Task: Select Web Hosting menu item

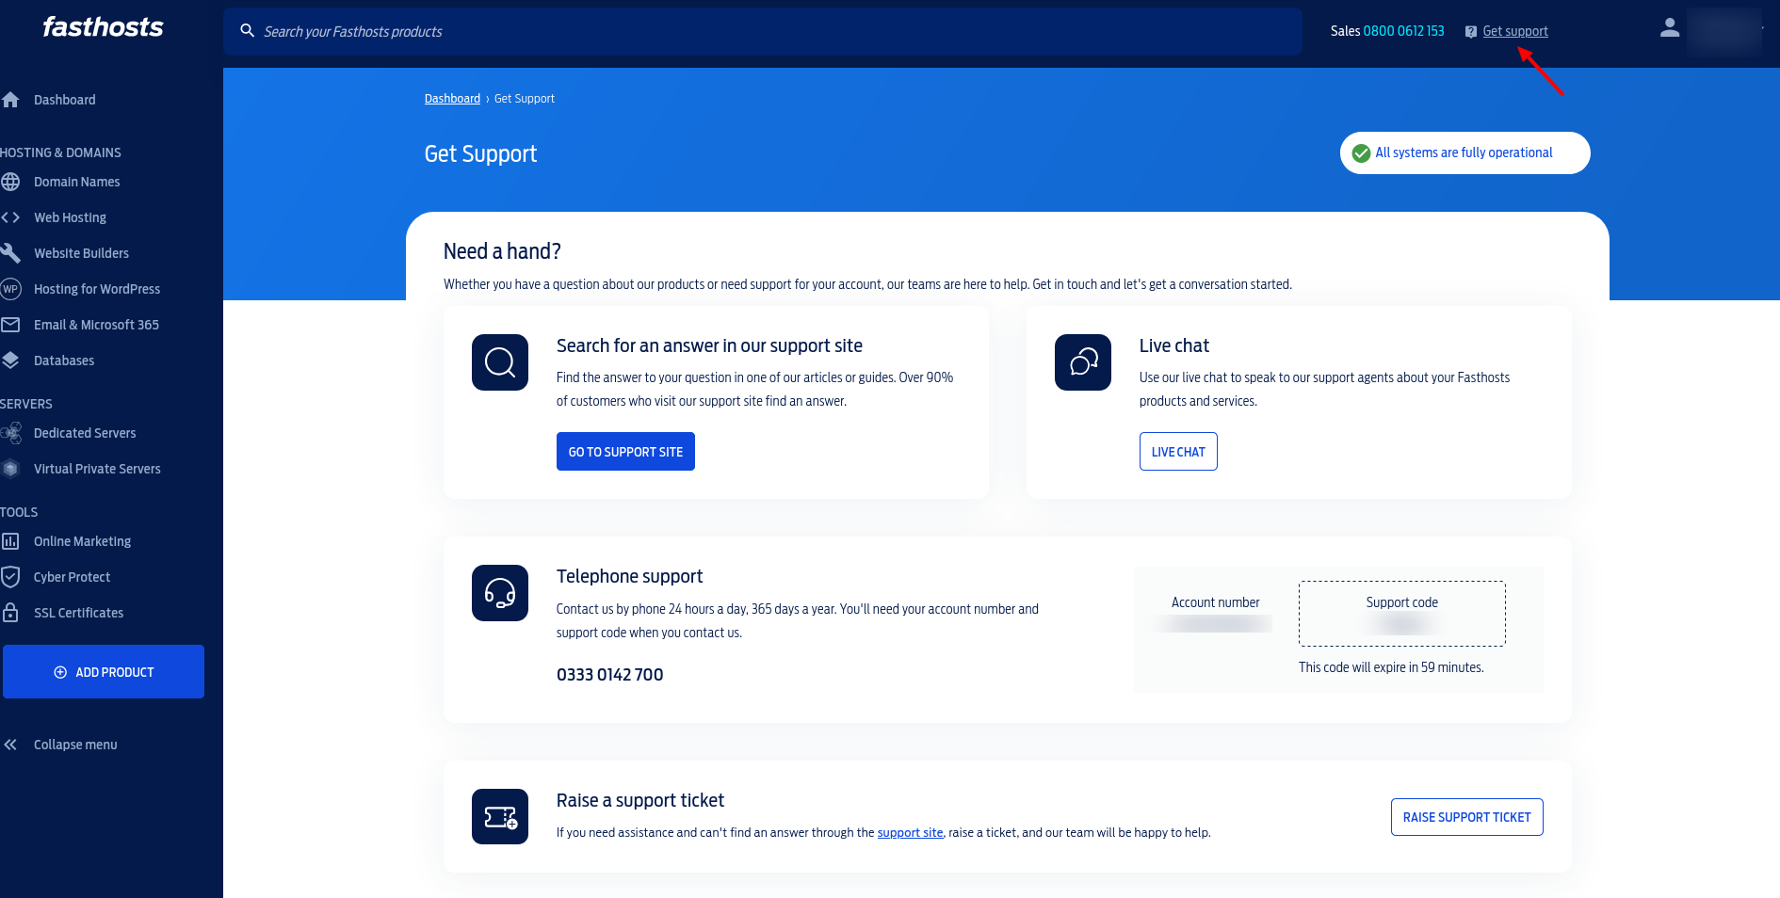Action: coord(70,217)
